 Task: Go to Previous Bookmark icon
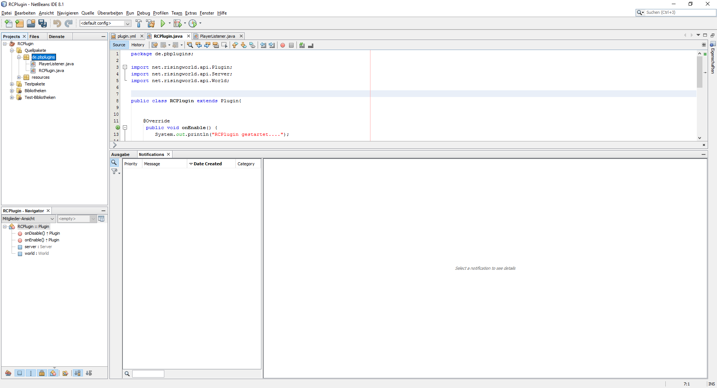pos(235,45)
